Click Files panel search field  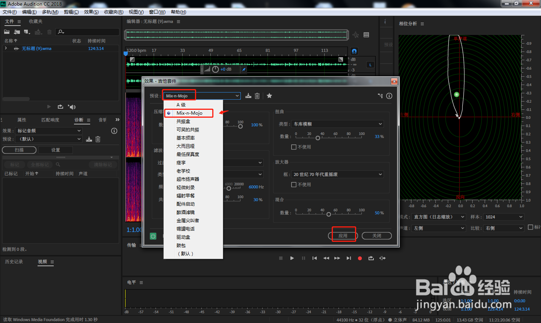88,32
